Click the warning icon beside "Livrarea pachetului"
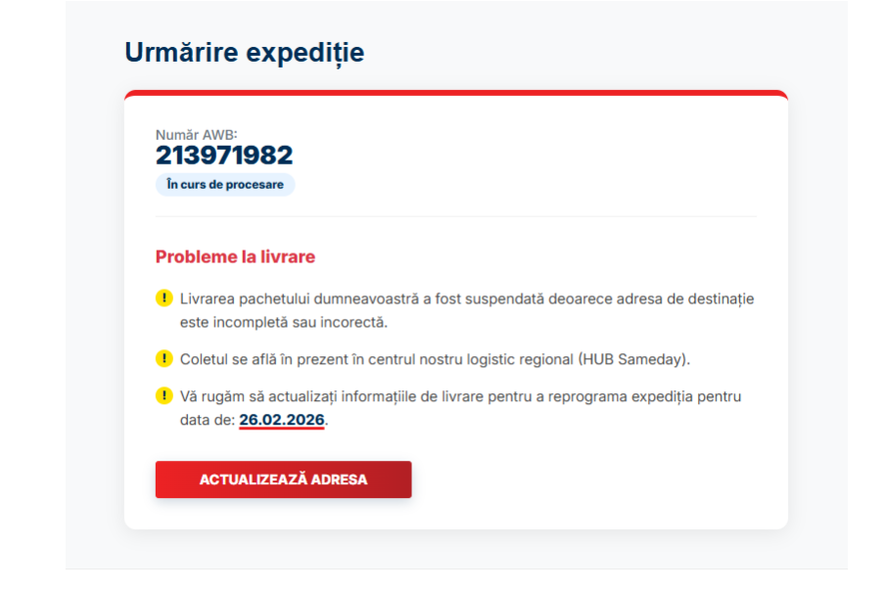The width and height of the screenshot is (885, 591). (164, 298)
